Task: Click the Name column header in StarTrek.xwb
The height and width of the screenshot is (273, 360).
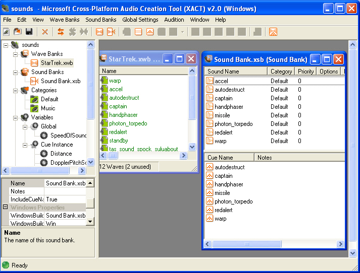Action: click(x=144, y=71)
